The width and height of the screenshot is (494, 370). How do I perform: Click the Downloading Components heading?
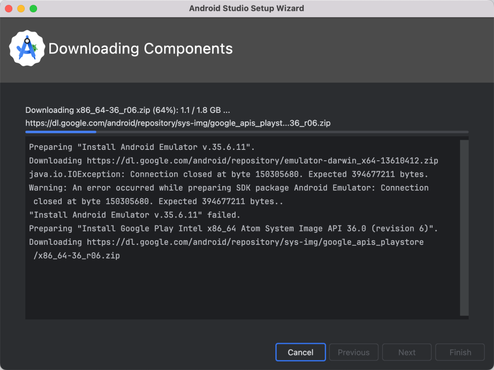pos(140,48)
